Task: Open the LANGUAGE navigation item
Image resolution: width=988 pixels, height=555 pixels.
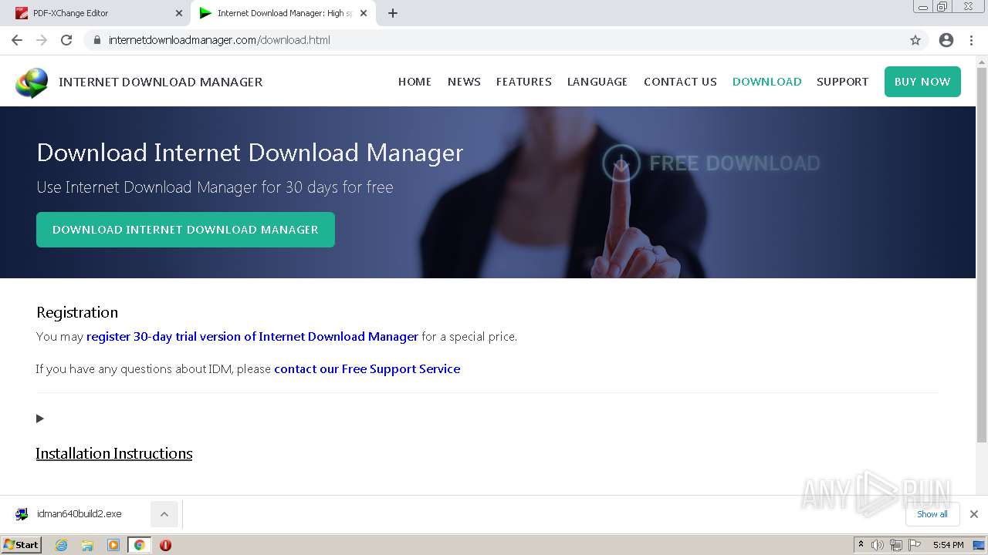Action: pyautogui.click(x=597, y=82)
